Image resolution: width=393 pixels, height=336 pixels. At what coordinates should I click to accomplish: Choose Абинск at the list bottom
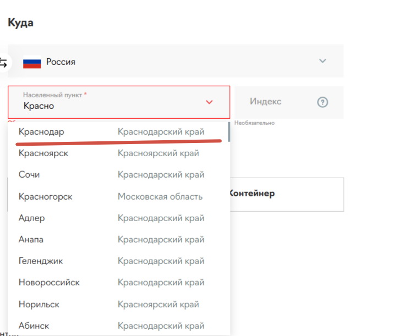[34, 325]
